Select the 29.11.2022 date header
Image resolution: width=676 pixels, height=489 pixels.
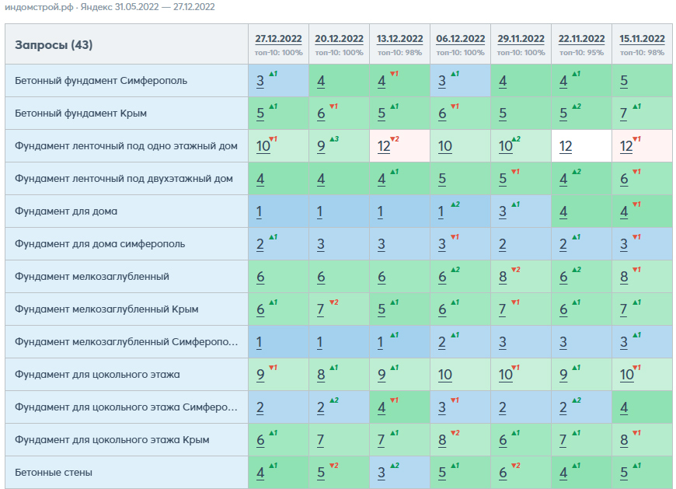click(x=521, y=39)
